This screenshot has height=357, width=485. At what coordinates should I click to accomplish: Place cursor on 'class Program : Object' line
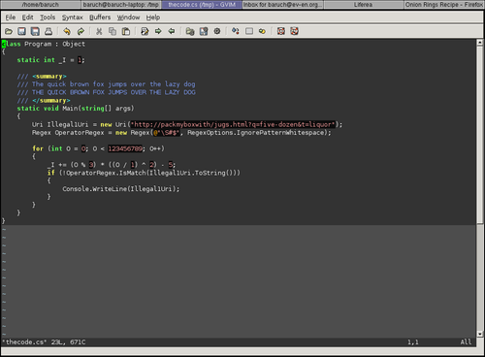(x=44, y=44)
